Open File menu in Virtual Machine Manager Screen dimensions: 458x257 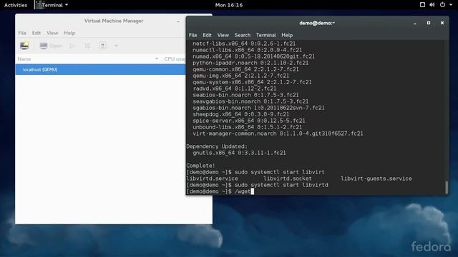point(22,33)
